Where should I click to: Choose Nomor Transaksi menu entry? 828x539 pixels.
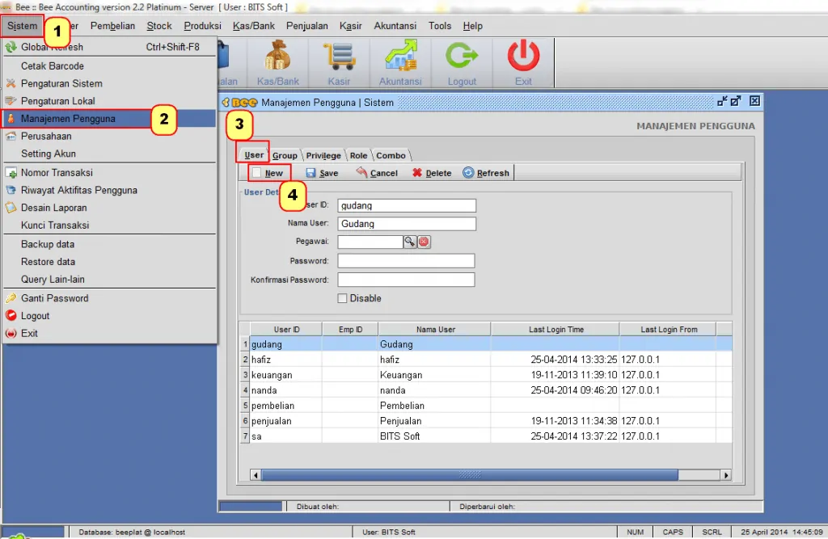(x=109, y=173)
